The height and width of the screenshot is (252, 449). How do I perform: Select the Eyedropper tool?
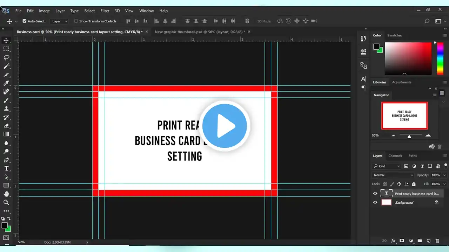[x=6, y=83]
